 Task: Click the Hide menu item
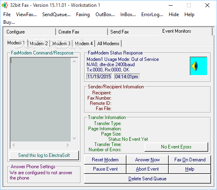click(174, 15)
